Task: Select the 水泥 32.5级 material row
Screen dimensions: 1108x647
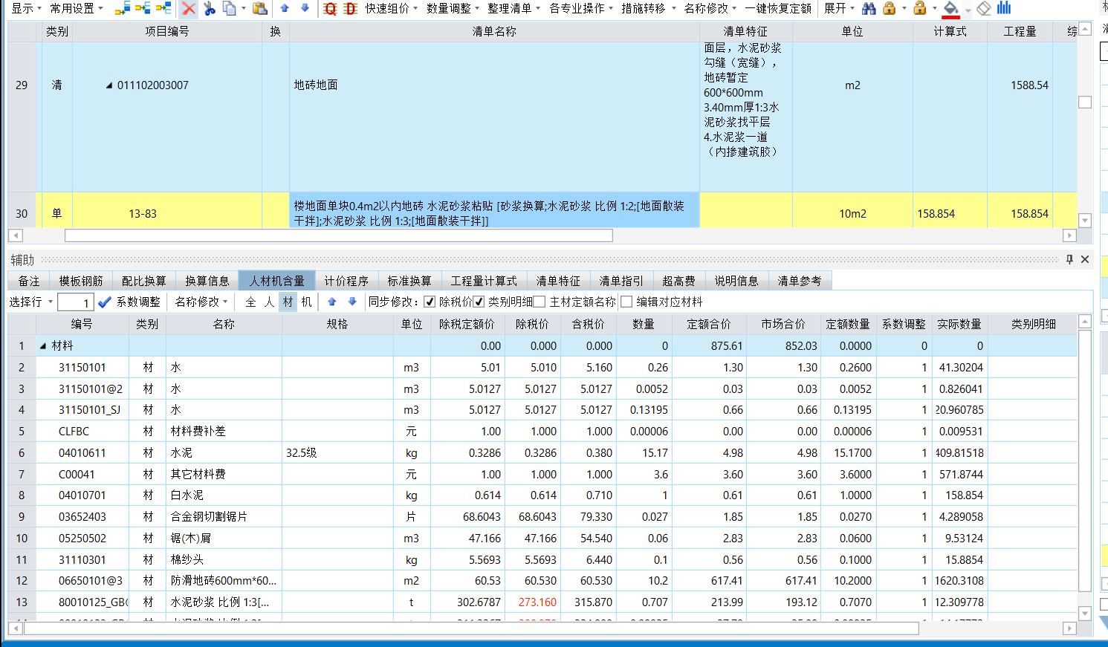Action: tap(542, 452)
